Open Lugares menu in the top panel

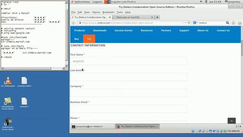point(97,2)
